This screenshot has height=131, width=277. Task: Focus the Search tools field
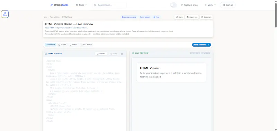(109, 5)
